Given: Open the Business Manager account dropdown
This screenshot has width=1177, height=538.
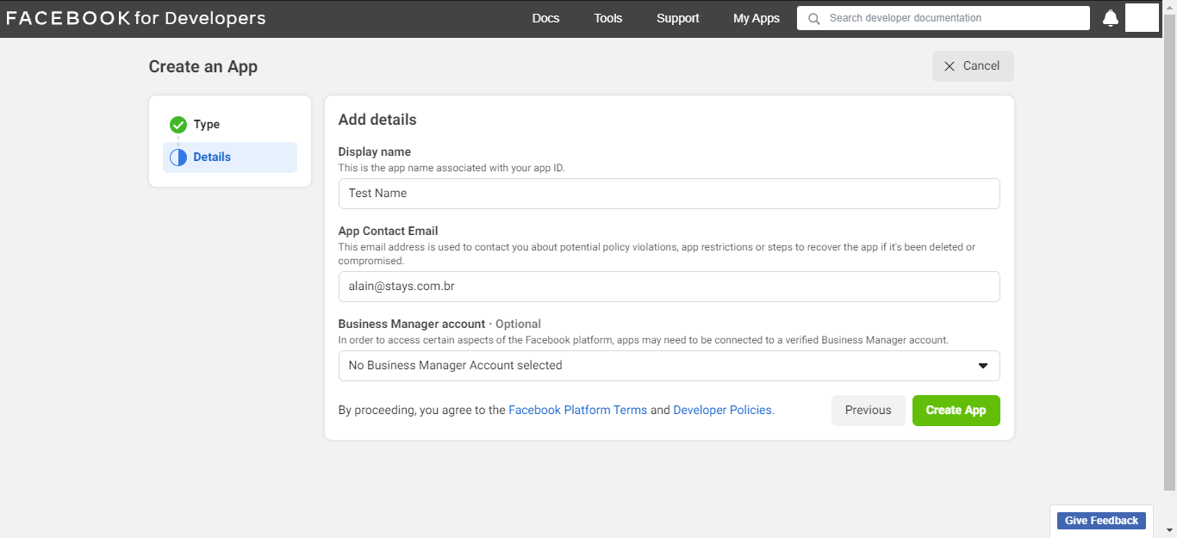Looking at the screenshot, I should click(x=669, y=366).
